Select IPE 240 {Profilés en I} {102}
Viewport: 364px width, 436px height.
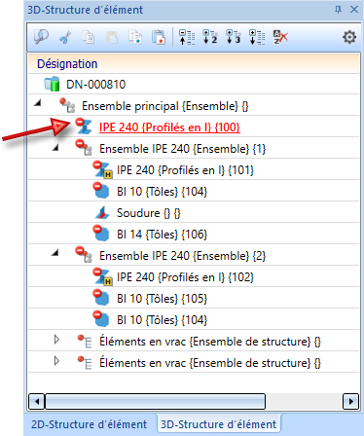(x=185, y=277)
